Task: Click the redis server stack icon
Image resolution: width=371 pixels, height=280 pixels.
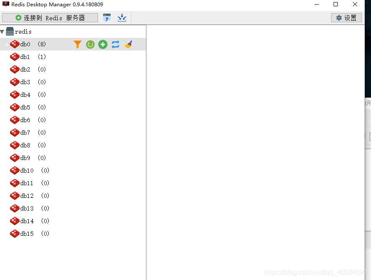Action: (x=10, y=32)
